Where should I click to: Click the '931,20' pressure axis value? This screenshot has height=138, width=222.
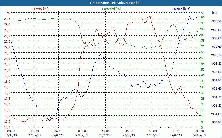coord(217,105)
